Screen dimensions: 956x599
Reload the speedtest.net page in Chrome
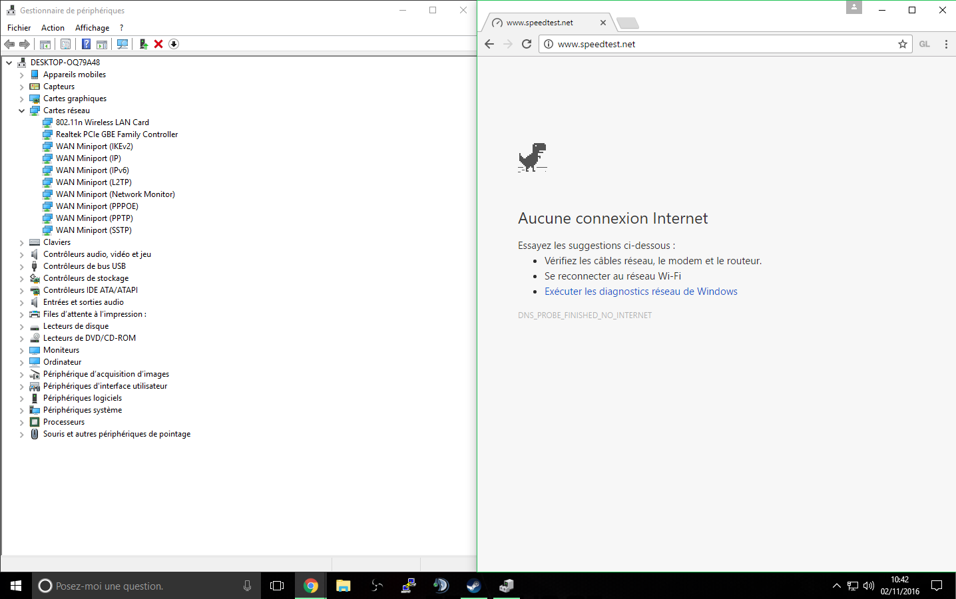click(527, 44)
